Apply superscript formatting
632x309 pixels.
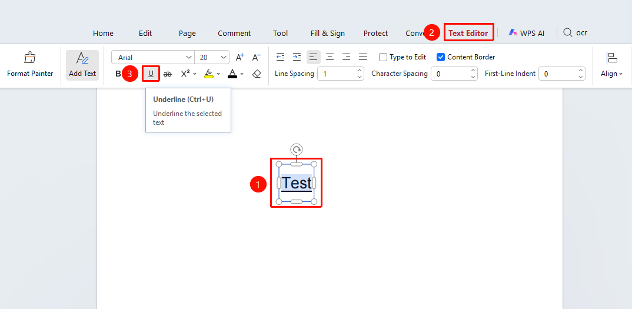point(185,74)
